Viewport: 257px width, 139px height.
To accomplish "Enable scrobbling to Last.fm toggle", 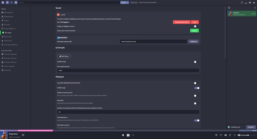I will coord(197,26).
